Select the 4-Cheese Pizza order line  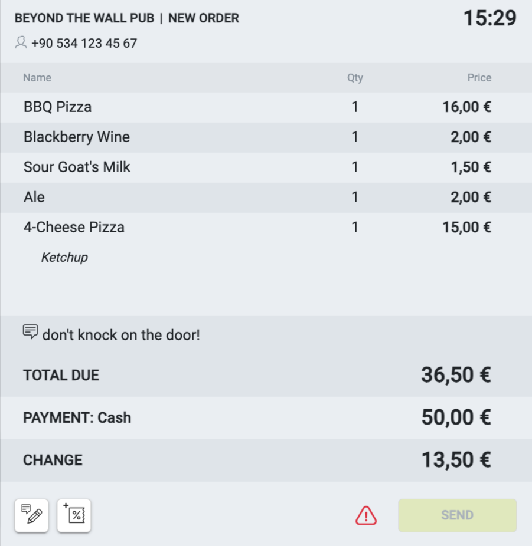(x=74, y=228)
